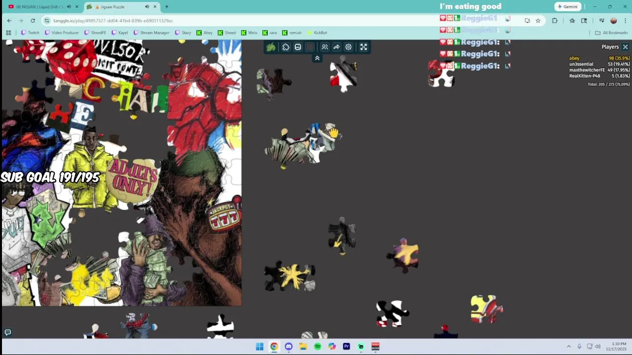632x355 pixels.
Task: Open the sara Kick bookmark
Action: click(x=270, y=33)
